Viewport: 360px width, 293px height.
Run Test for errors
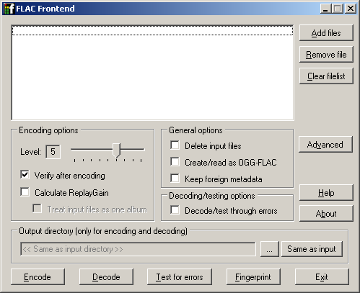click(x=180, y=277)
